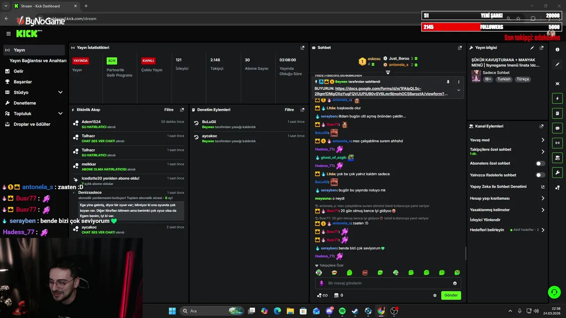Open the emoji picker in message box
Screen dimensions: 566x318
click(455, 283)
